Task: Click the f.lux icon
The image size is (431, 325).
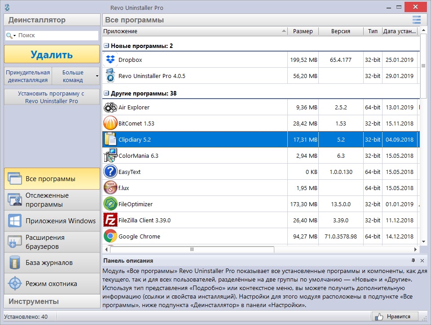Action: [110, 188]
